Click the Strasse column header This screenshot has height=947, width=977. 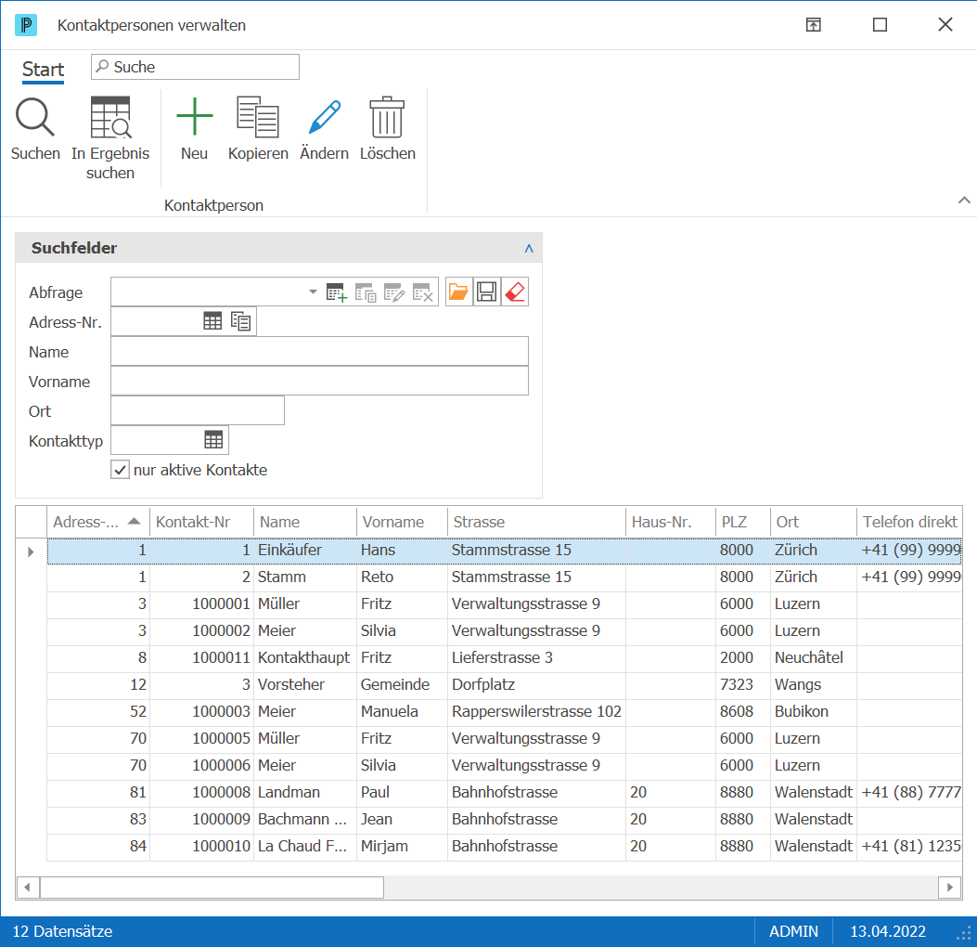536,522
